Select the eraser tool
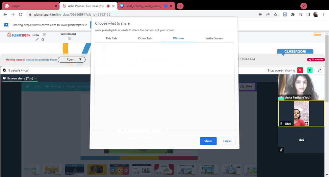Image resolution: width=329 pixels, height=177 pixels. [x=42, y=39]
